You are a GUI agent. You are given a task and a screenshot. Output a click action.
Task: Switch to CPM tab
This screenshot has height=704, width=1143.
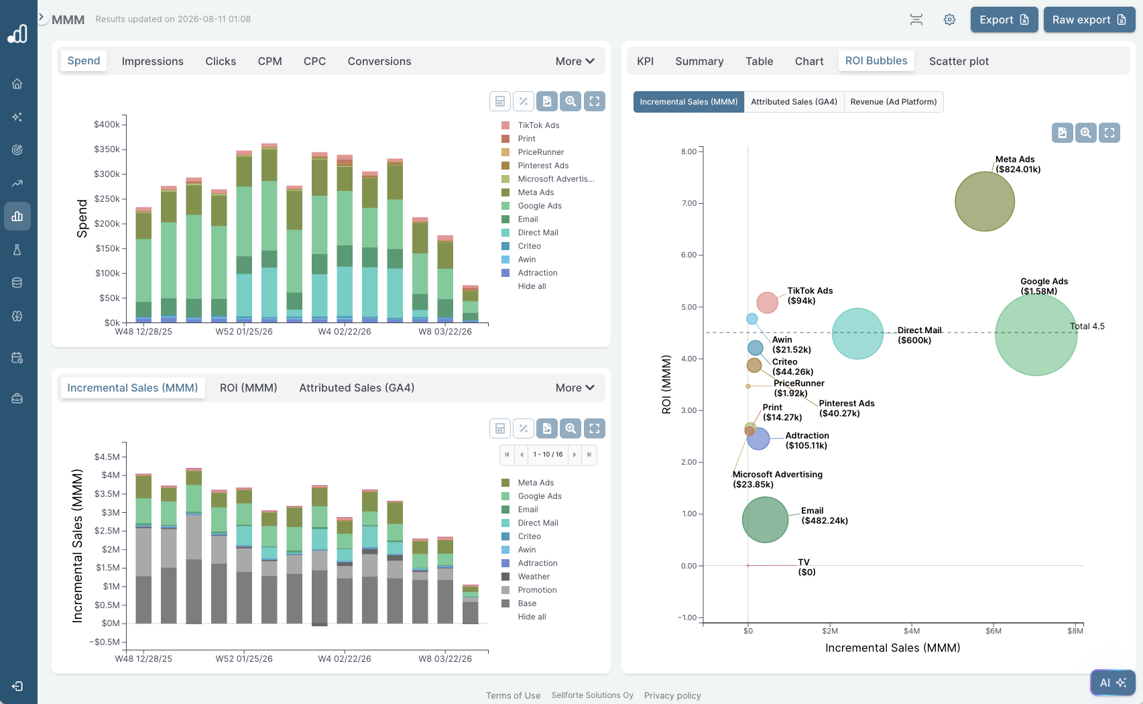(x=269, y=61)
